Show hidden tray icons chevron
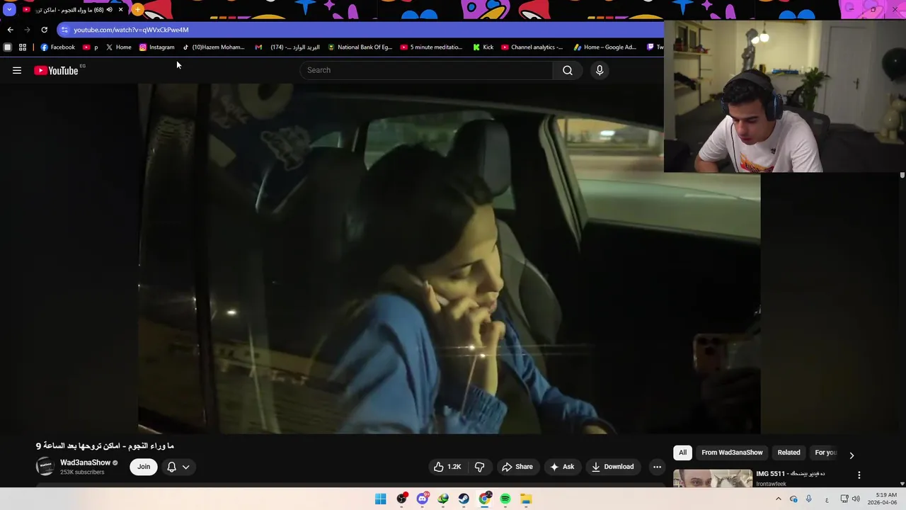 [779, 499]
